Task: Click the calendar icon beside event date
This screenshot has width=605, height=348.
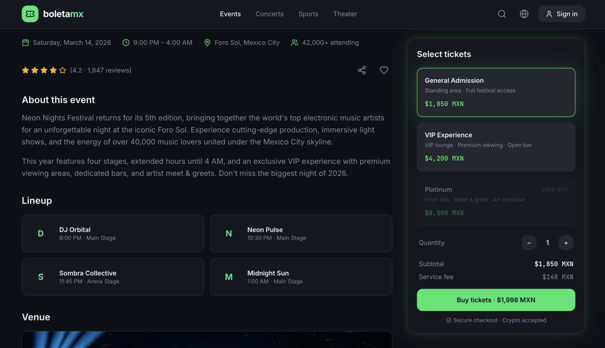Action: 25,42
